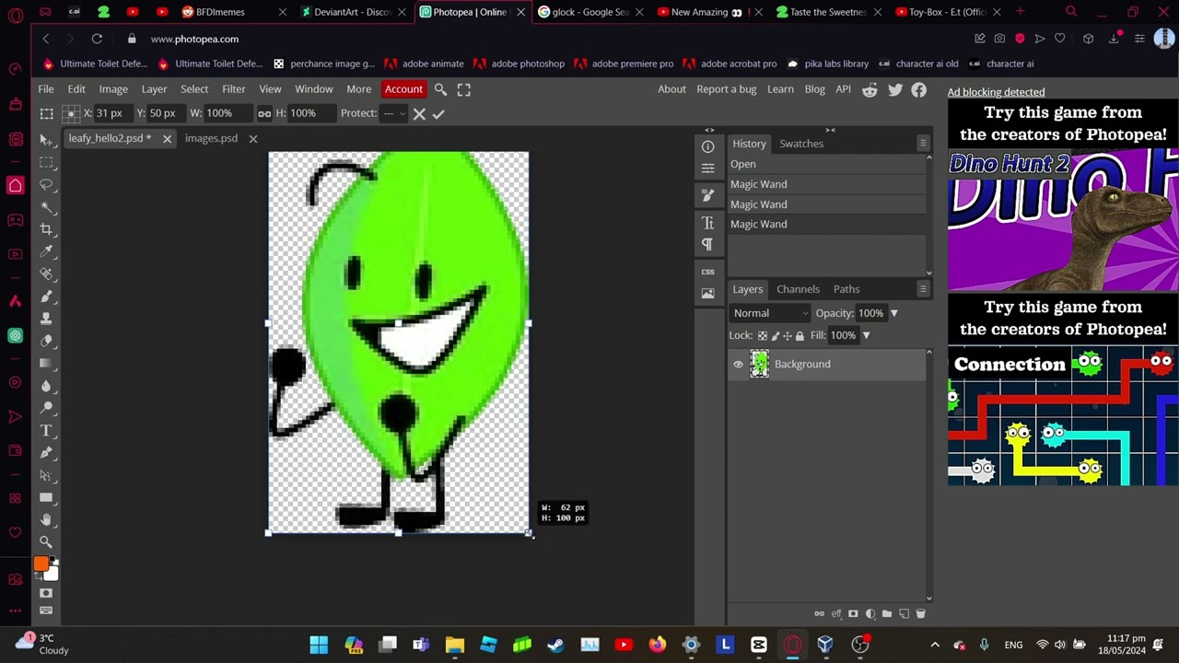Switch to the images.psd document tab
The image size is (1179, 663).
pos(211,138)
